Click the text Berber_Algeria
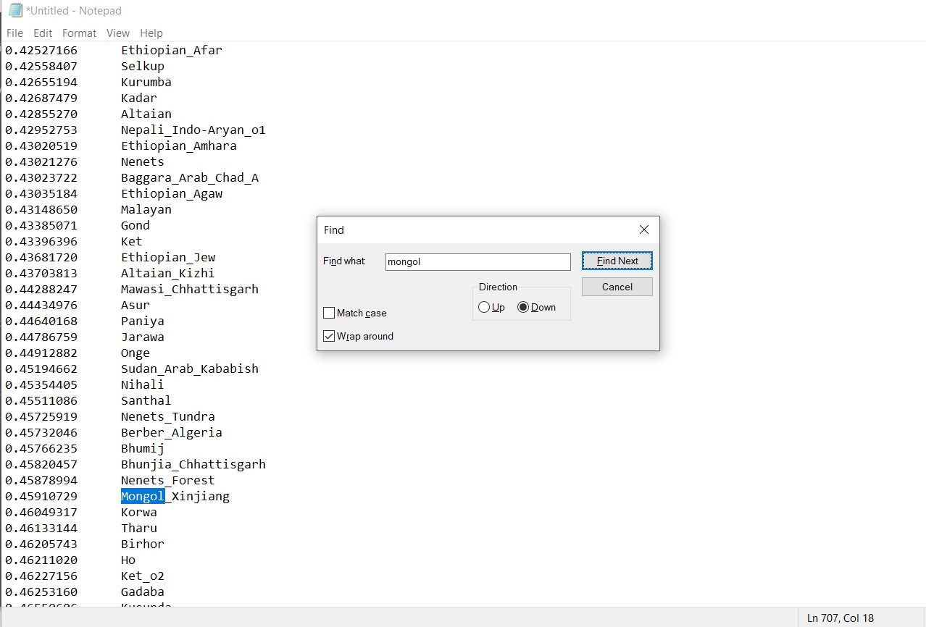 [x=172, y=433]
